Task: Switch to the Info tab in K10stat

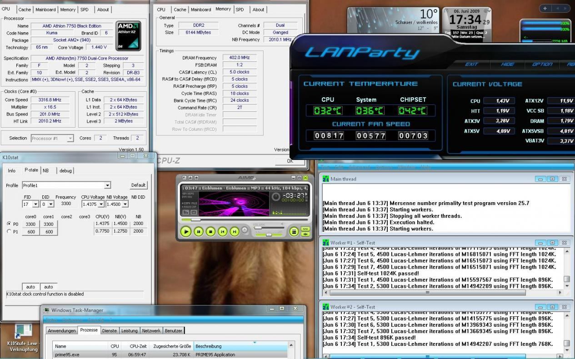Action: pyautogui.click(x=11, y=170)
